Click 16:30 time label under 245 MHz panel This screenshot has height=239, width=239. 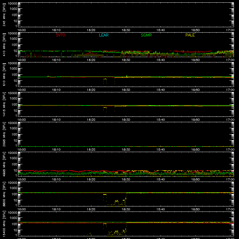[x=126, y=30]
